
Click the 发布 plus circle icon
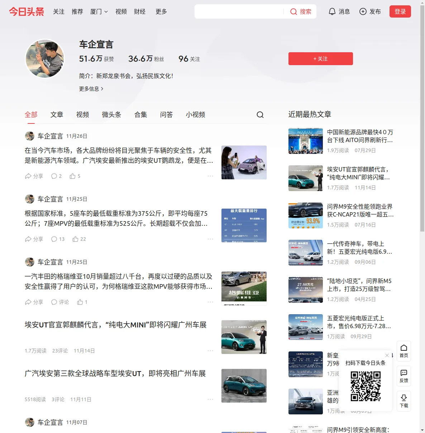pos(363,11)
